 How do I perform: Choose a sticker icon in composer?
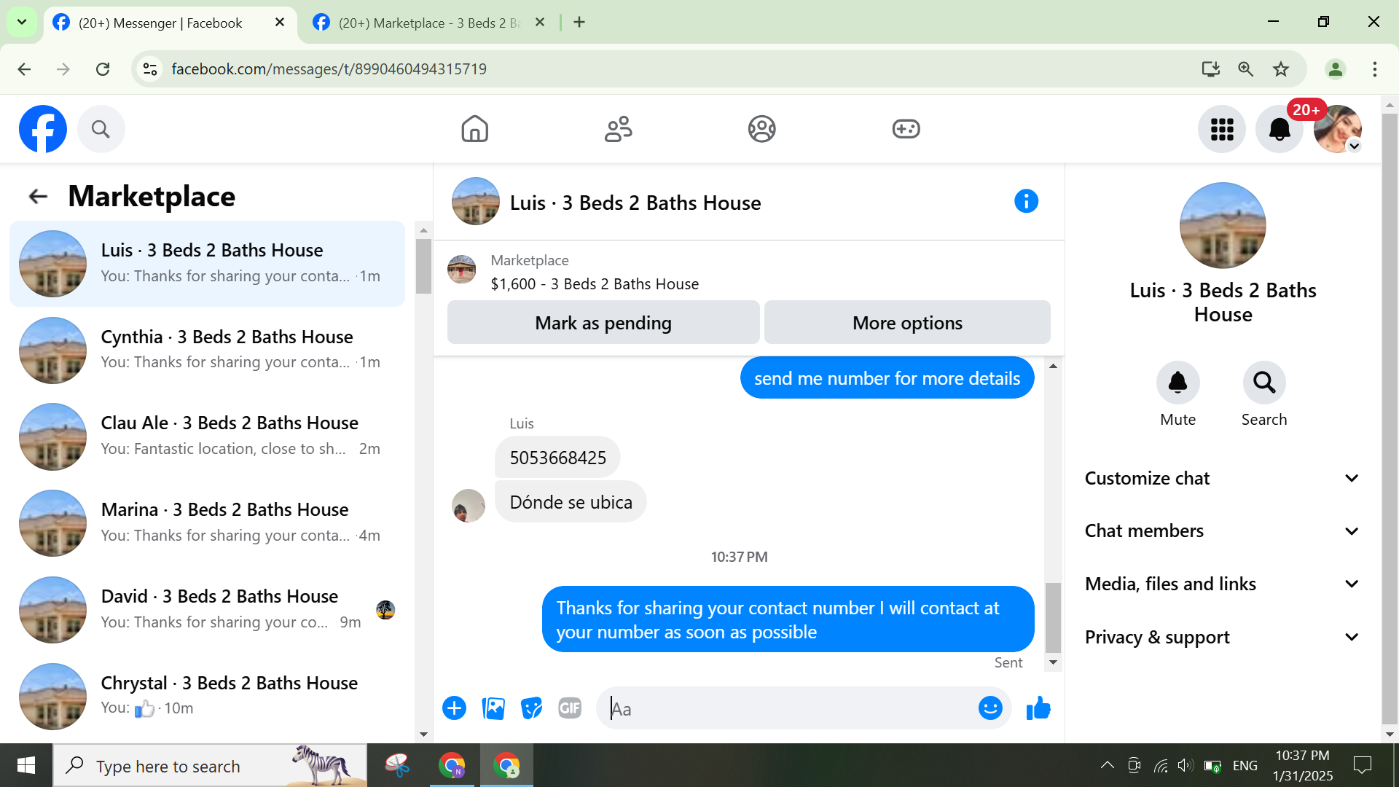coord(532,708)
